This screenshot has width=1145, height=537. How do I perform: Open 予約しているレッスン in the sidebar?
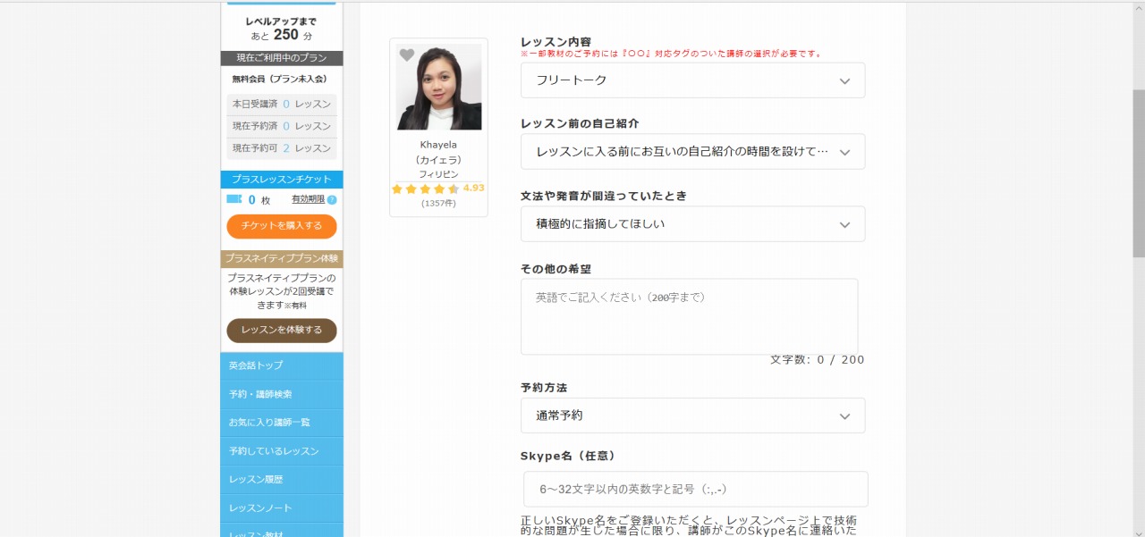[282, 451]
